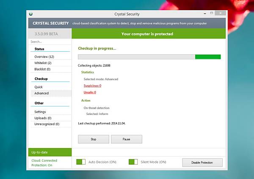The width and height of the screenshot is (254, 179).
Task: Click 'Selected: Inform' action text
Action: tap(97, 114)
